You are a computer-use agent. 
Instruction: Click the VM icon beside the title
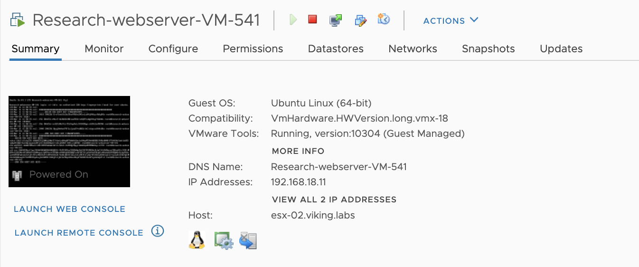[18, 20]
